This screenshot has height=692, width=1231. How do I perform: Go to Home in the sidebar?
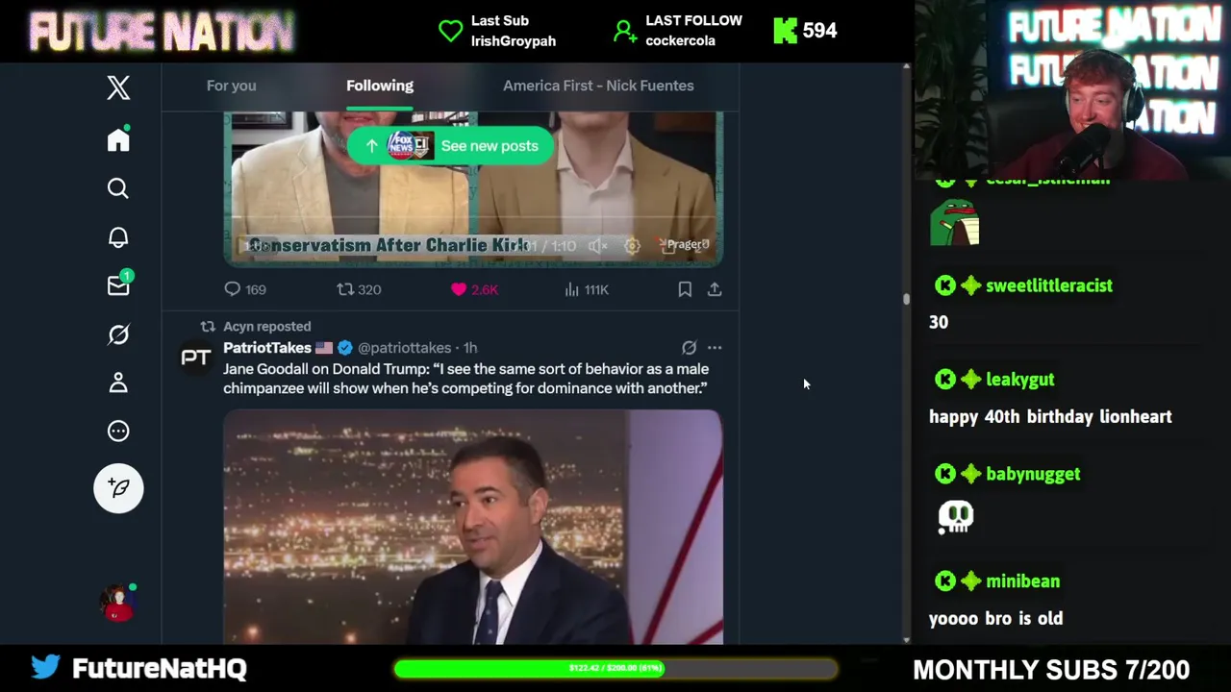click(x=118, y=139)
